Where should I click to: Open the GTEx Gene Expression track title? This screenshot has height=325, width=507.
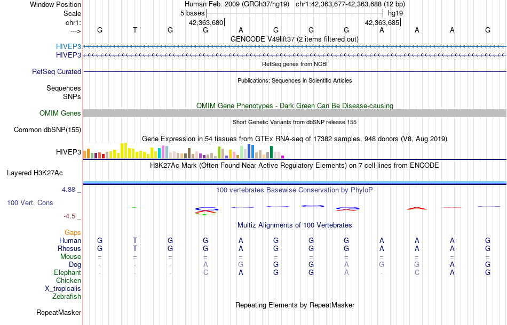coord(295,139)
